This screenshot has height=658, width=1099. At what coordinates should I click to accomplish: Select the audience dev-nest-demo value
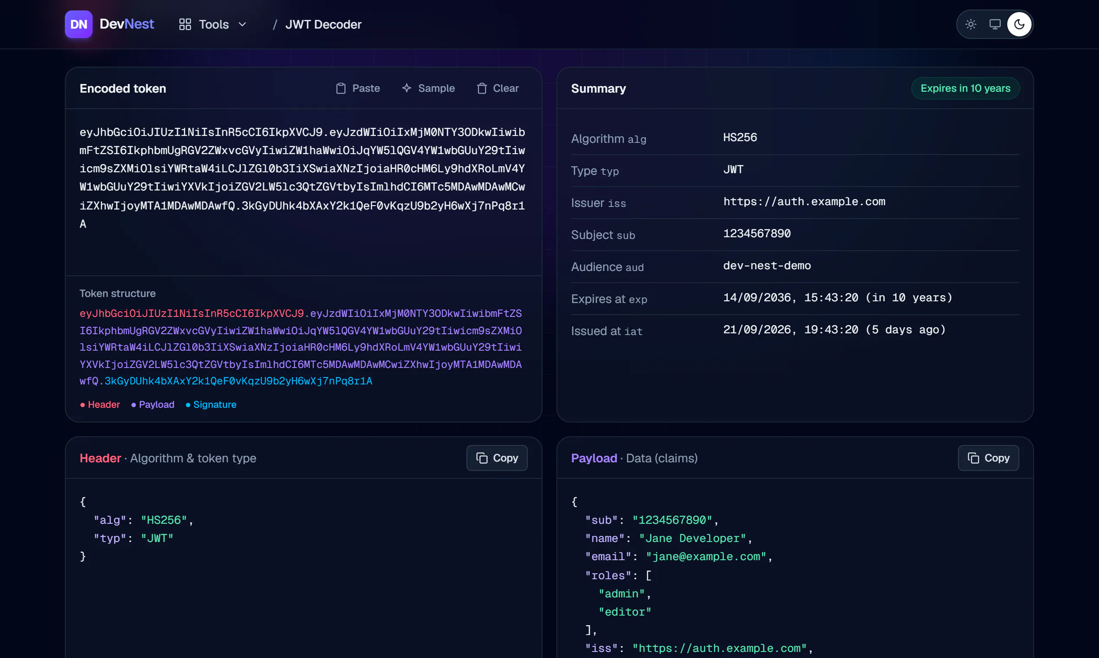click(767, 266)
